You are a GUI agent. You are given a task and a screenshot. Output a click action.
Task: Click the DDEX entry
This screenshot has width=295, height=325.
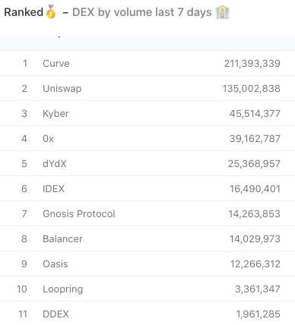click(x=56, y=314)
